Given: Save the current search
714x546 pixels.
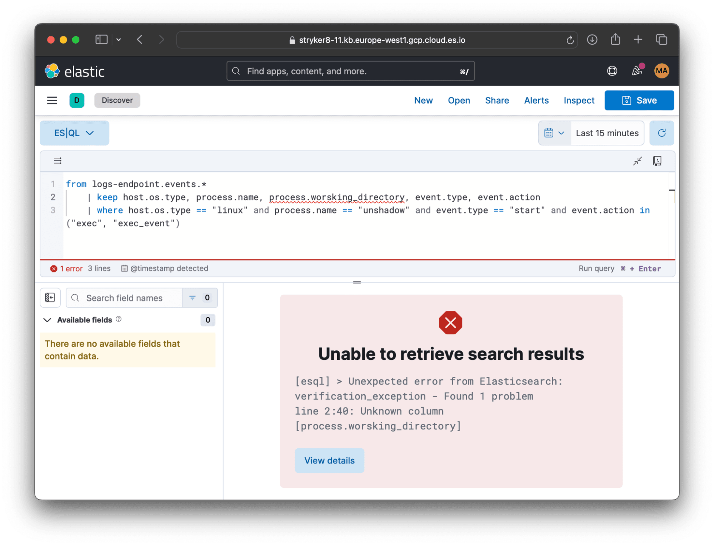Looking at the screenshot, I should tap(639, 100).
